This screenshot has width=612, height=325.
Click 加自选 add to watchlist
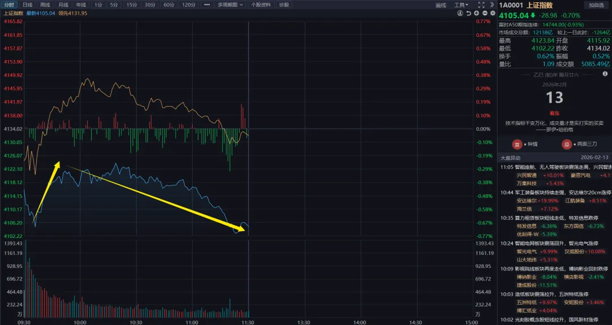coord(596,5)
